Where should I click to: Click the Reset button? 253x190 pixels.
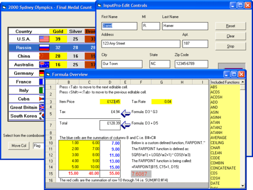tap(231, 26)
